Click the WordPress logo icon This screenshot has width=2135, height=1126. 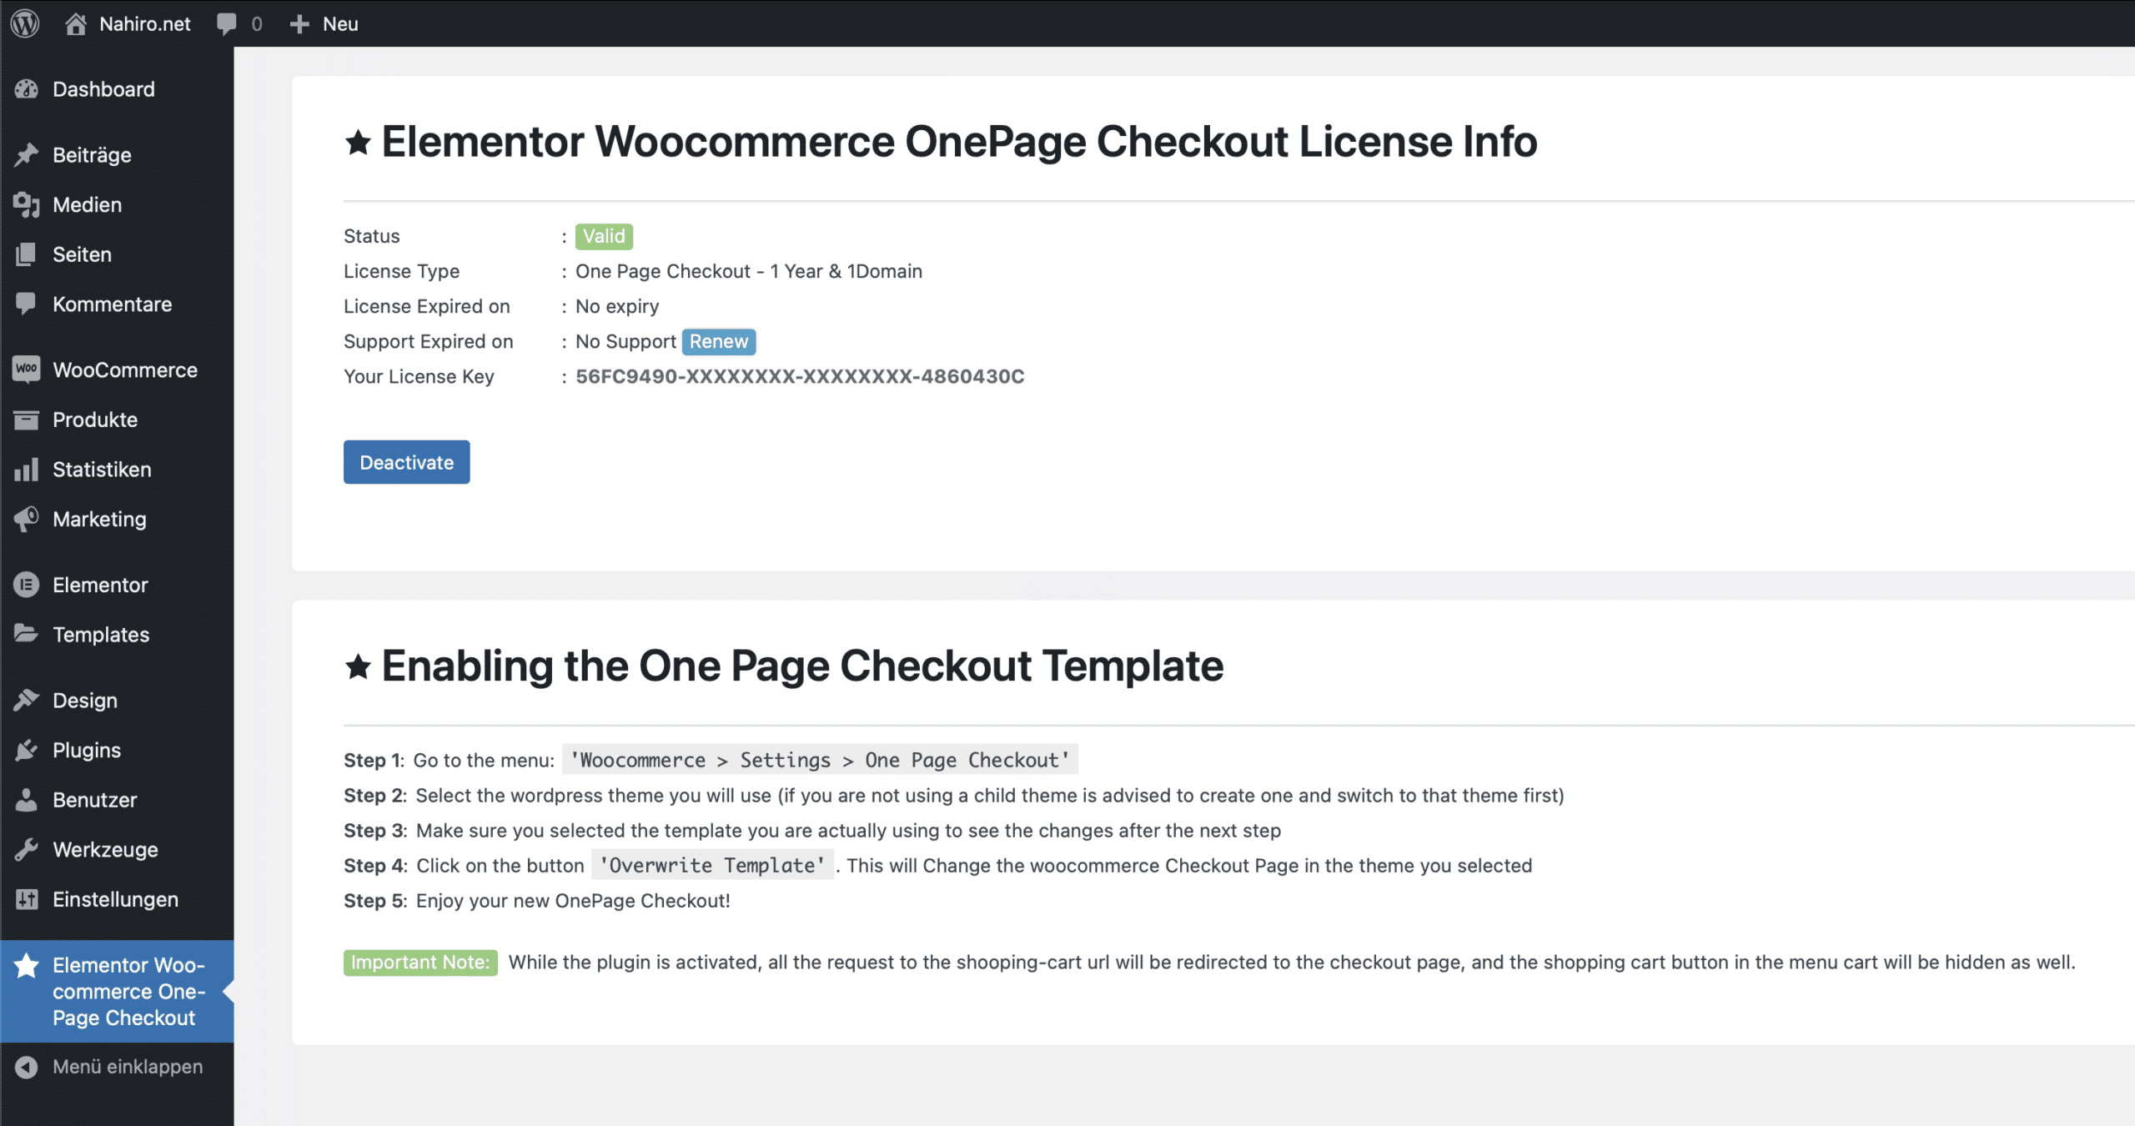(27, 23)
